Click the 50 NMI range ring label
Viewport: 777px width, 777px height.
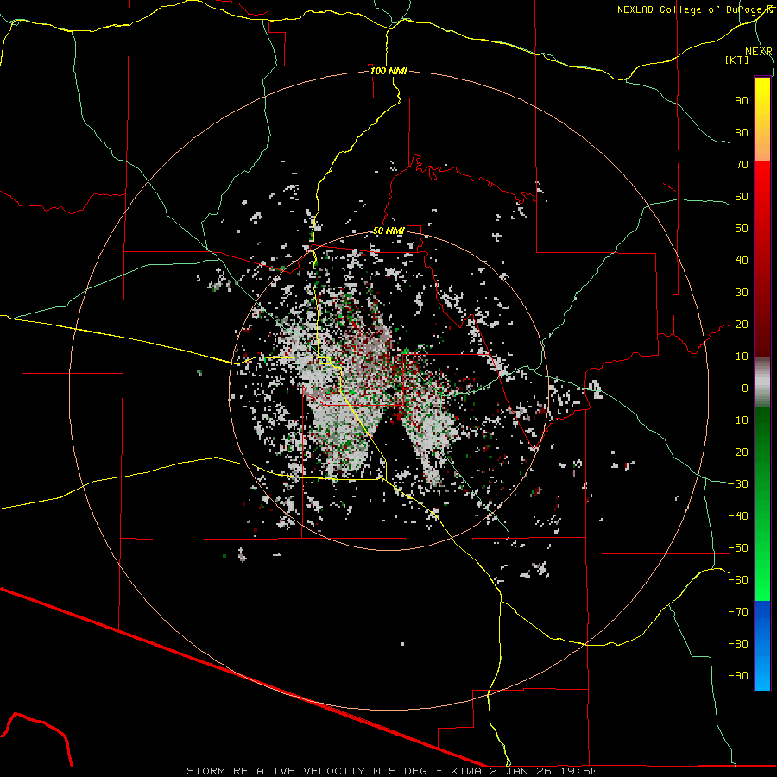[x=388, y=231]
